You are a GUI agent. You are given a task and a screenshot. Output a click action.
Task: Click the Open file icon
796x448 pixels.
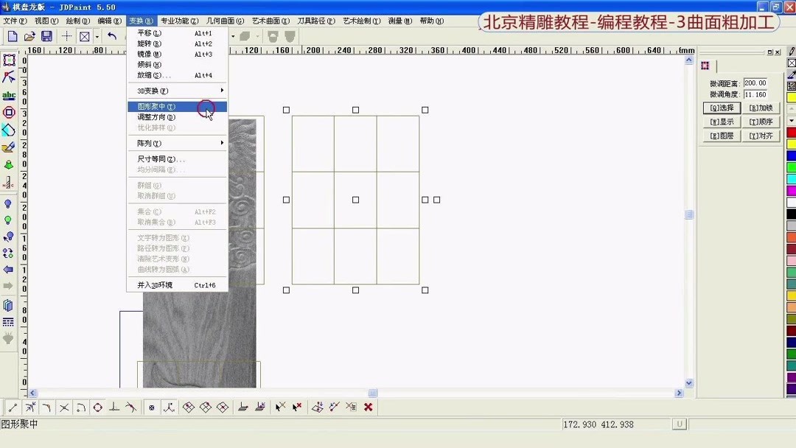point(29,35)
